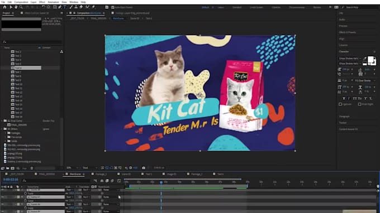
Task: Toggle All Caps in Character panel
Action: coord(355,98)
